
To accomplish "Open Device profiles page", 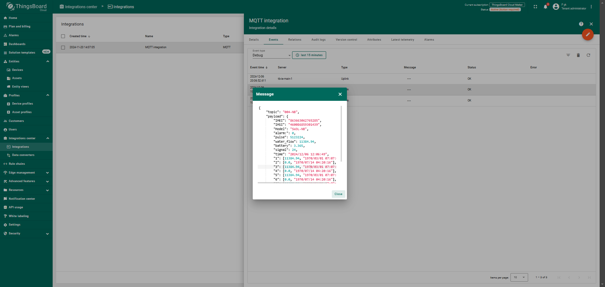I will coord(26,104).
